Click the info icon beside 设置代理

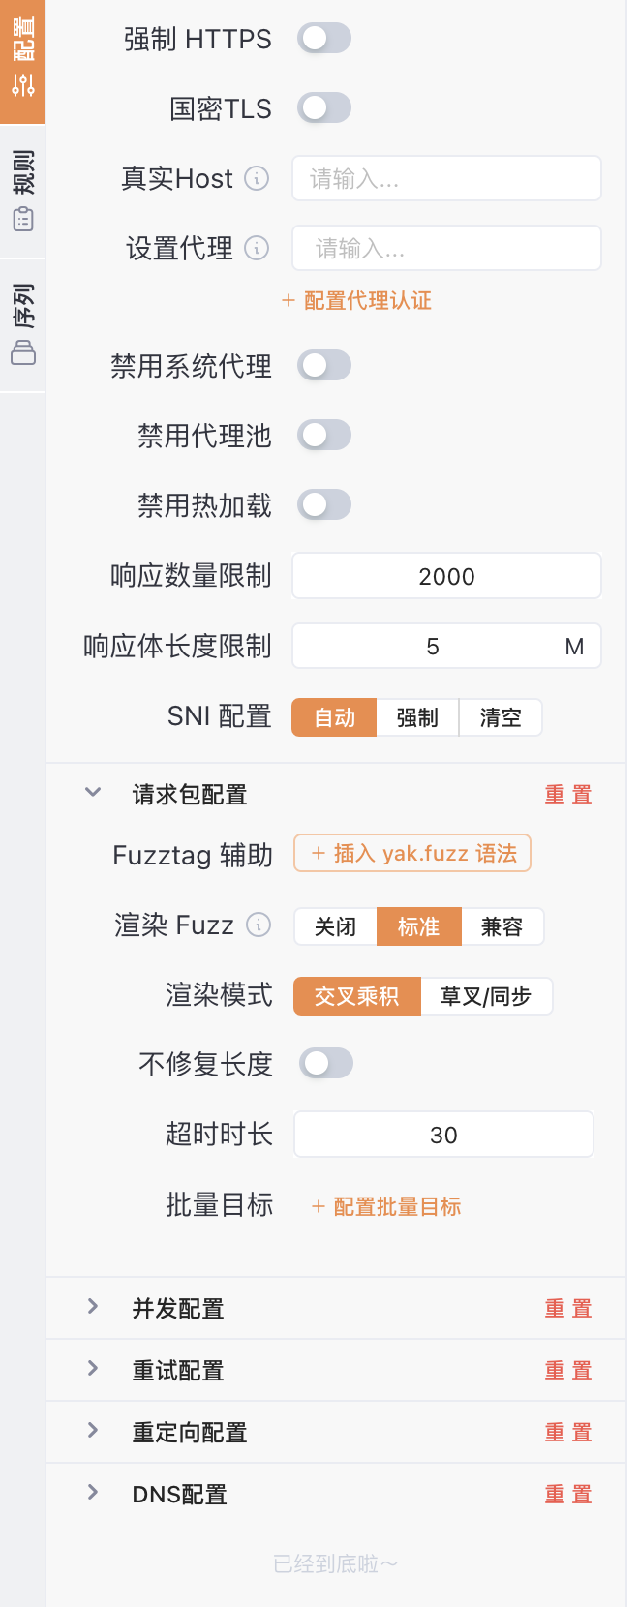pyautogui.click(x=257, y=248)
